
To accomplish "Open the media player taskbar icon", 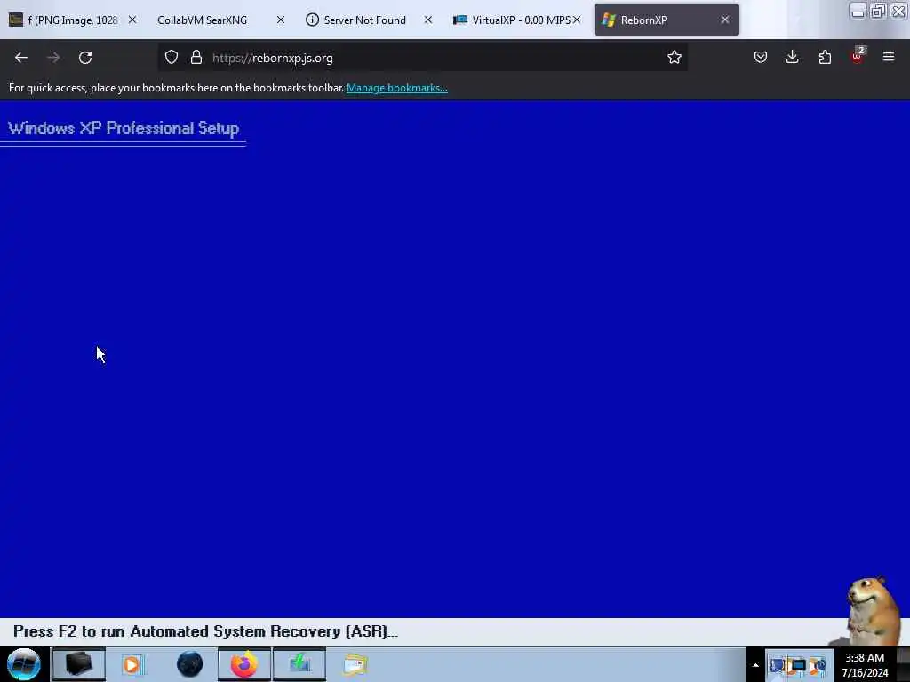I will [x=132, y=664].
